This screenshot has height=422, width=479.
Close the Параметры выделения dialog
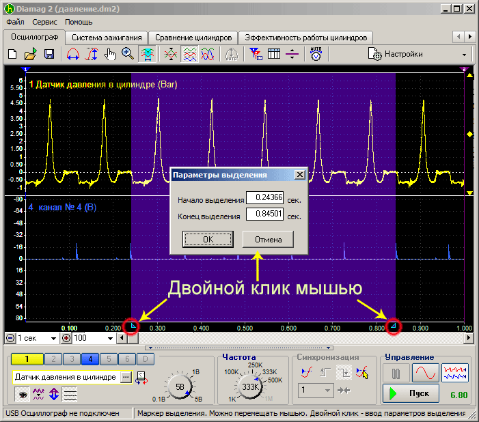pyautogui.click(x=300, y=175)
